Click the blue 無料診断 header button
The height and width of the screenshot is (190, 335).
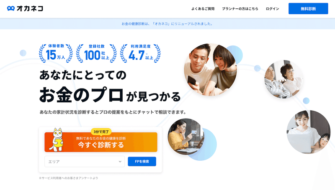click(308, 8)
